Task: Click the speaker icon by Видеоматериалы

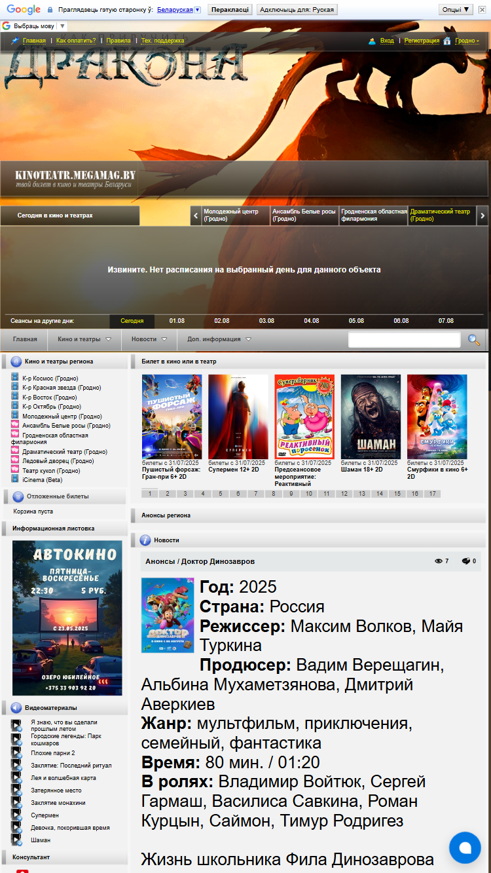Action: pyautogui.click(x=16, y=707)
